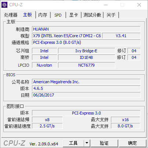Click the Ver. 2.09.0.x64 version text
The height and width of the screenshot is (148, 148).
coord(44,144)
